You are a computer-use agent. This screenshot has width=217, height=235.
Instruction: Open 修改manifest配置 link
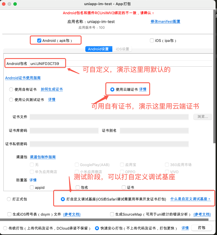[165, 21]
